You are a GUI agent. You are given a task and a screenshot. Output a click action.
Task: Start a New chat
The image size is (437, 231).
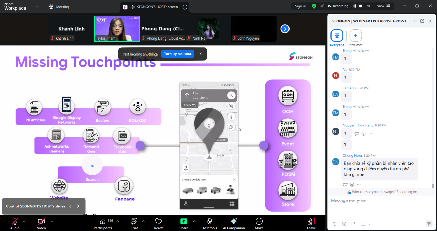tap(355, 38)
